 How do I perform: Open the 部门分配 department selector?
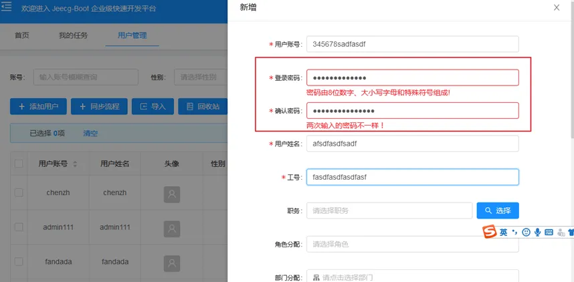tap(412, 277)
